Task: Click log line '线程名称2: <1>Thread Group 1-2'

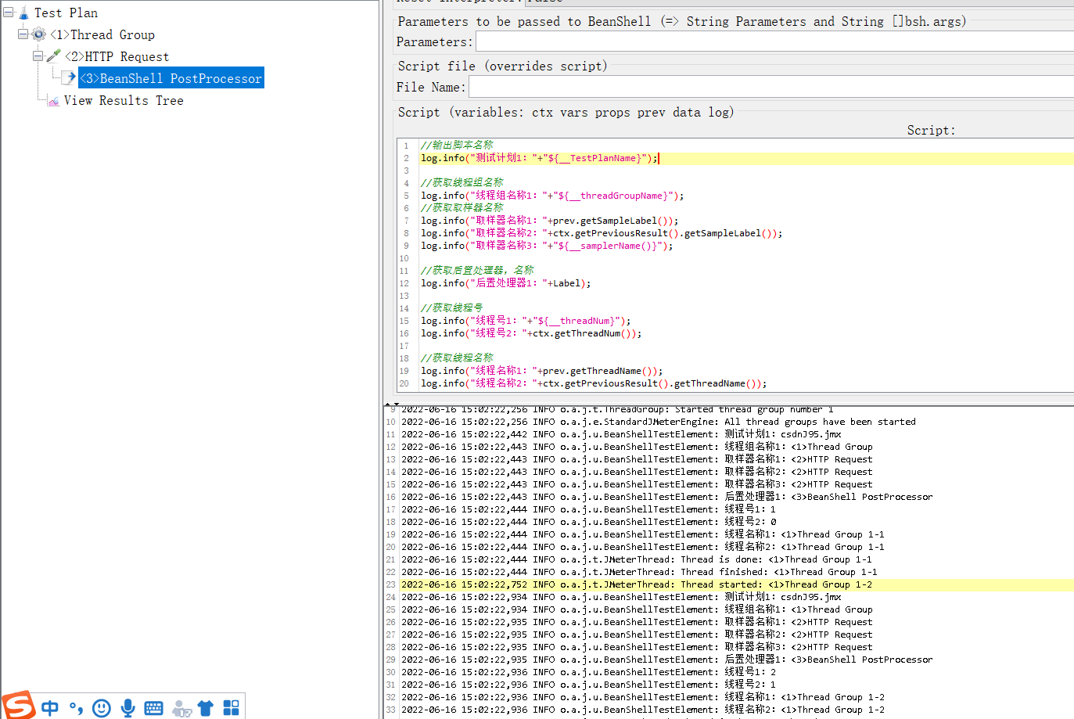Action: click(x=643, y=710)
